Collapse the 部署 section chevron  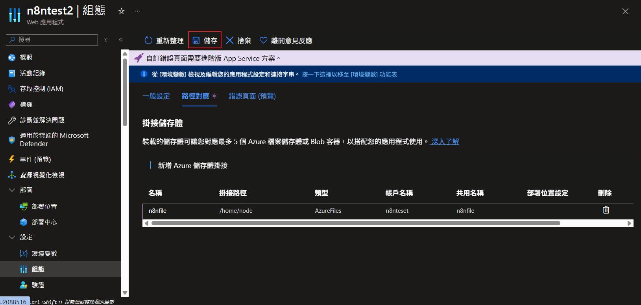coord(12,190)
